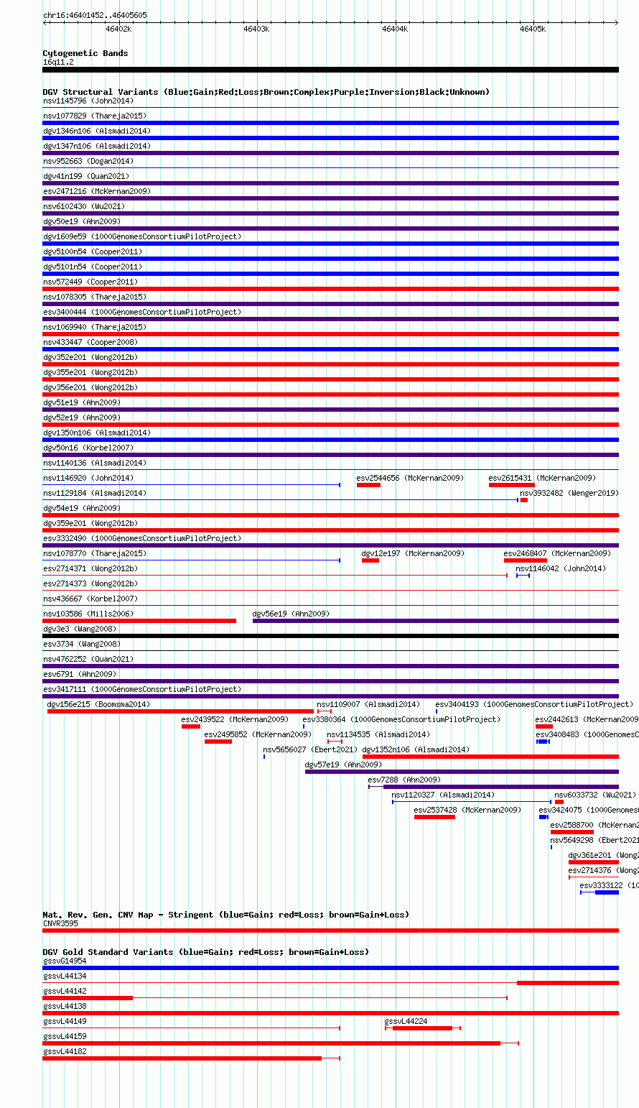Image resolution: width=639 pixels, height=1108 pixels.
Task: Open DGV Gold Standard Variants track title
Action: pyautogui.click(x=206, y=952)
